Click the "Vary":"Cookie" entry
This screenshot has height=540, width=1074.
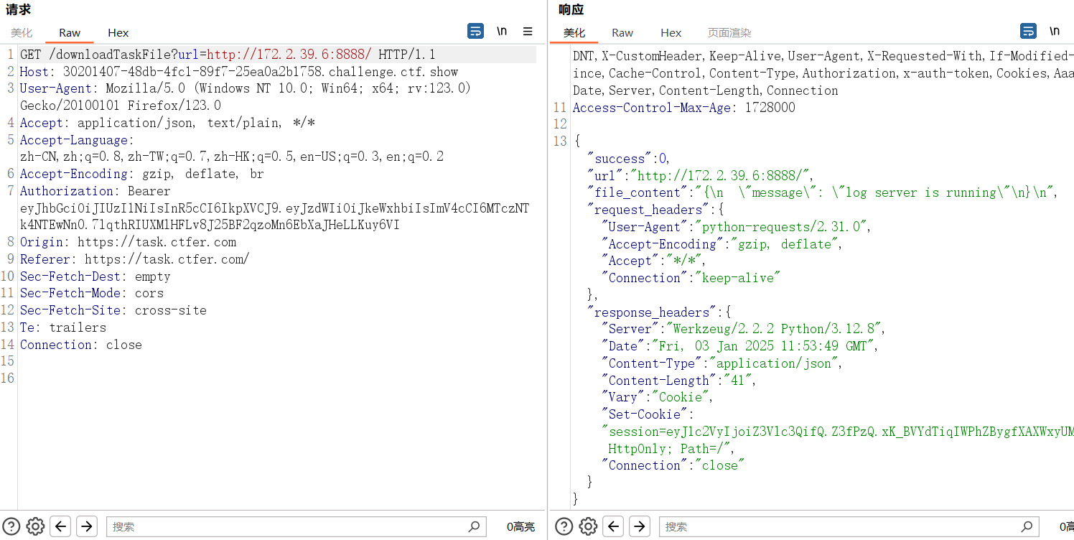pyautogui.click(x=658, y=397)
